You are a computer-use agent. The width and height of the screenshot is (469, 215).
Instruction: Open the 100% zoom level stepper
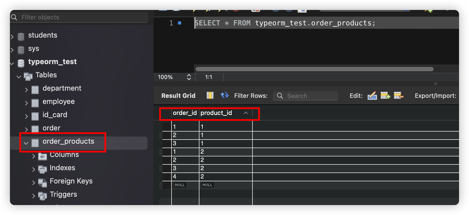point(189,77)
